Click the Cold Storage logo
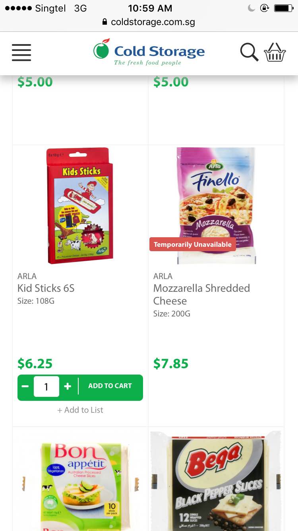The image size is (298, 531). [x=149, y=52]
